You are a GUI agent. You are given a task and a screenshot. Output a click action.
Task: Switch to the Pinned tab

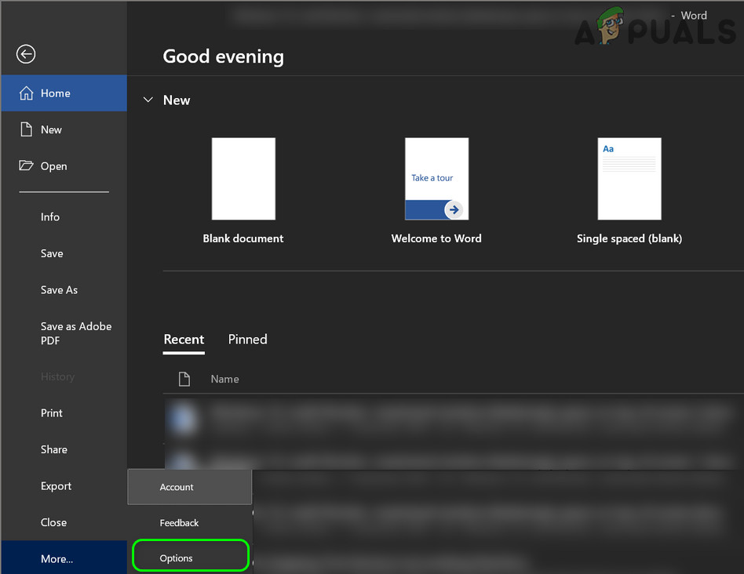(248, 340)
